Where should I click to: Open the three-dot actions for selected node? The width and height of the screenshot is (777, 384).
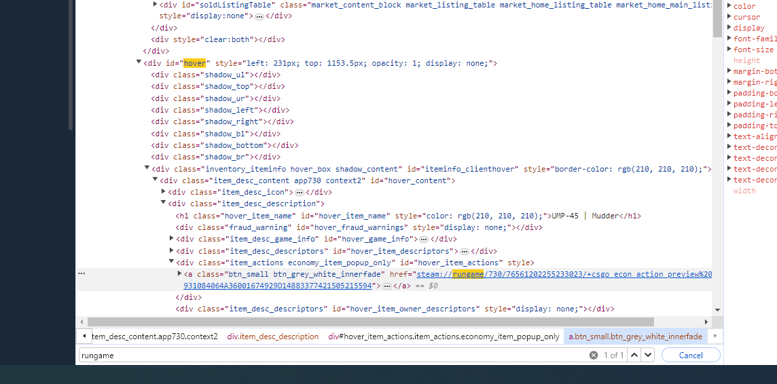pyautogui.click(x=82, y=273)
